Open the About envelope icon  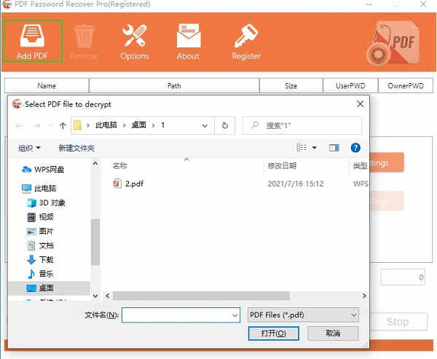[189, 35]
